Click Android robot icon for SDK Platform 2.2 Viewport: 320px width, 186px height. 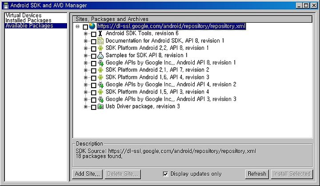[x=100, y=48]
